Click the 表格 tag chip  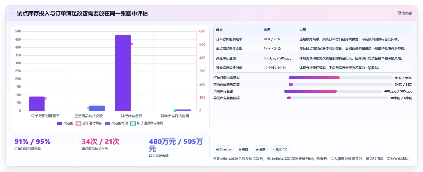[x=243, y=149]
